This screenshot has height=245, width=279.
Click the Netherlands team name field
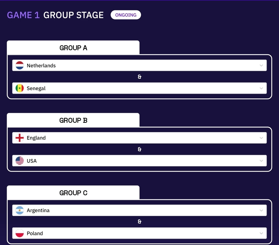coord(139,65)
